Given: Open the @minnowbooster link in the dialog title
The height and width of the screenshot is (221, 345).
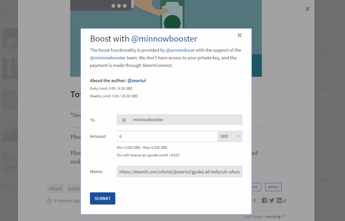Looking at the screenshot, I should pos(164,39).
